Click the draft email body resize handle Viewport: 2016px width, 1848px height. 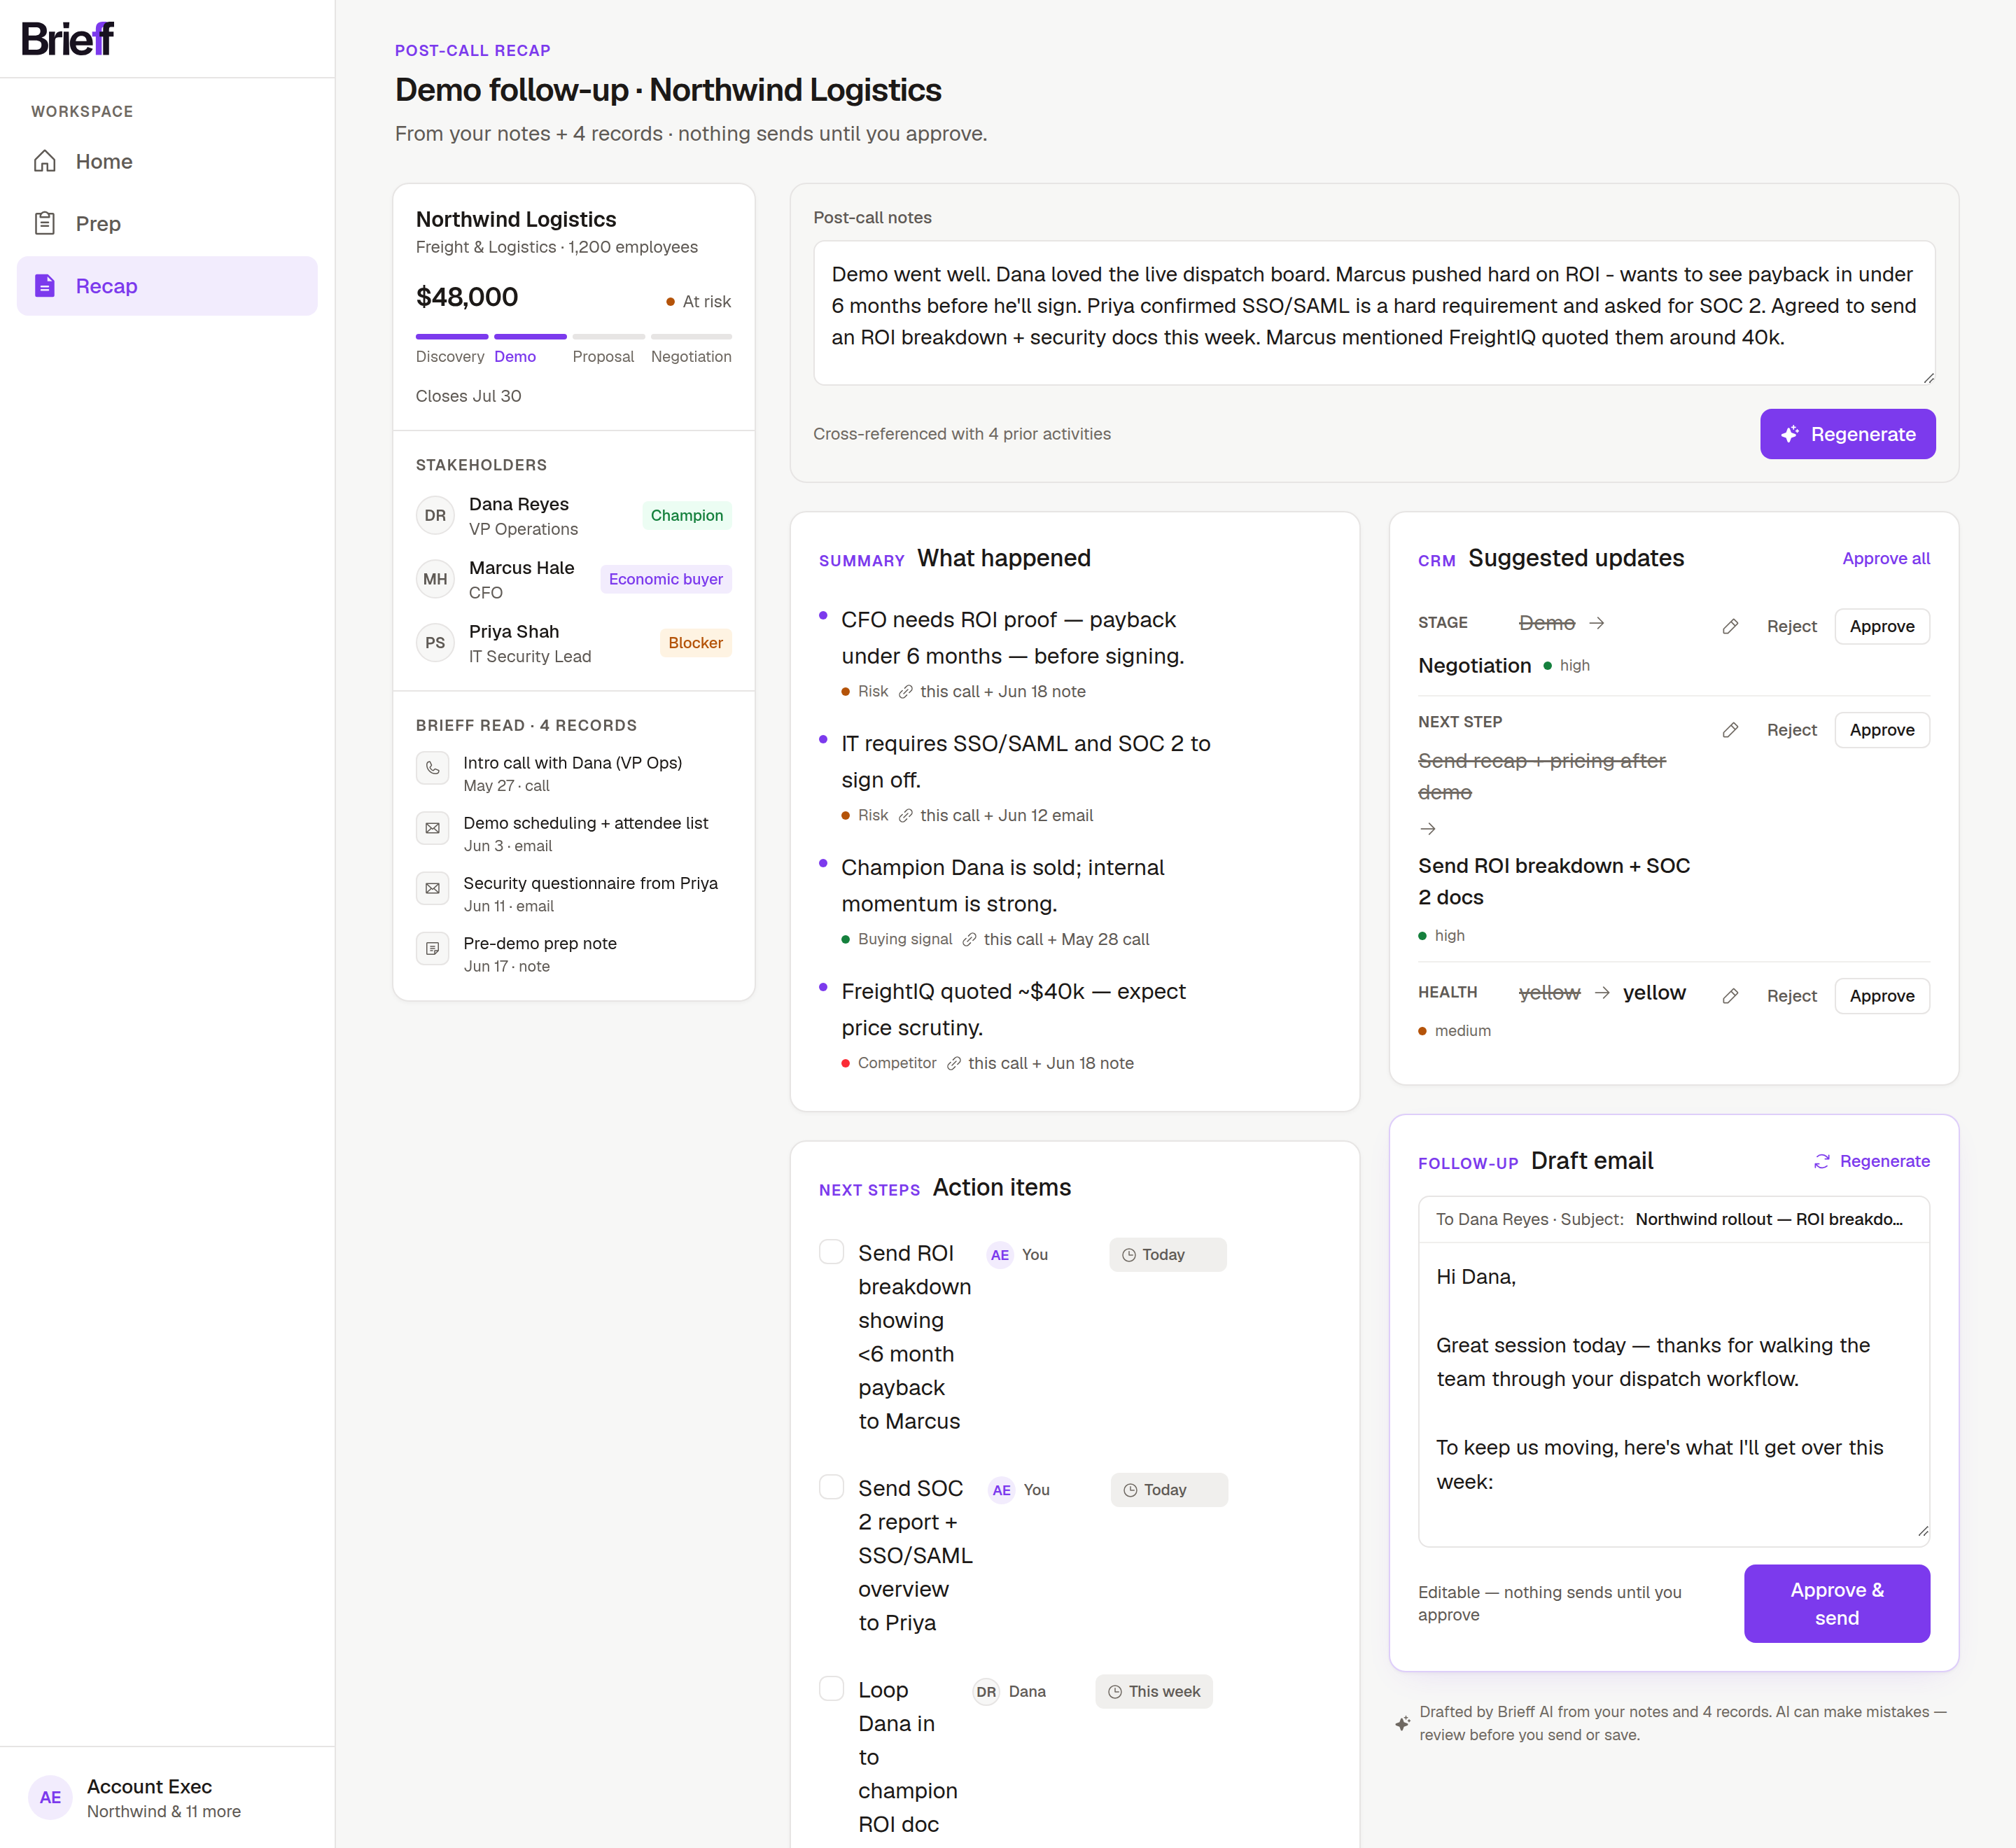tap(1922, 1531)
